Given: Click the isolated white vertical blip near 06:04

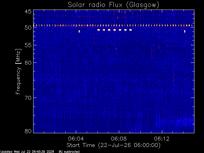Looking at the screenshot, I should pyautogui.click(x=79, y=31).
